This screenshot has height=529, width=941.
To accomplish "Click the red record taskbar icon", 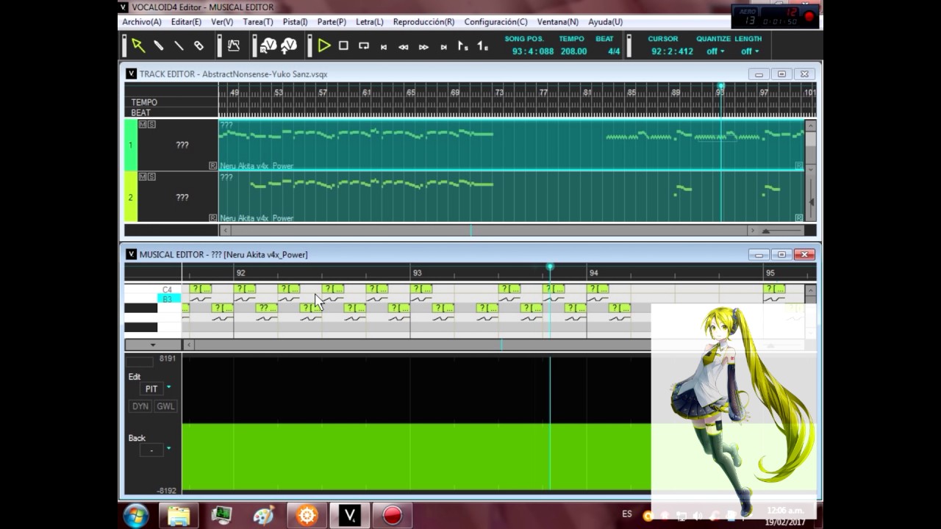I will 392,516.
